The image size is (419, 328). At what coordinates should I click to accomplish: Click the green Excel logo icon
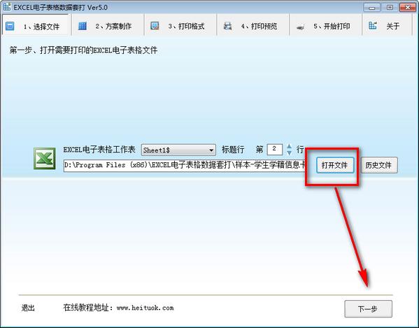pos(45,158)
